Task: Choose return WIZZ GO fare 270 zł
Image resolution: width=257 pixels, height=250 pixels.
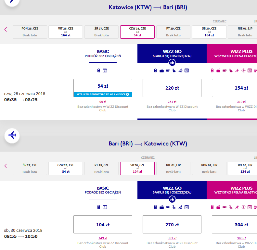Action: point(172,224)
